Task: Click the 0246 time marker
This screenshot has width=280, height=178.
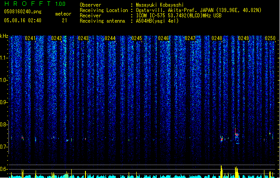Action: (163, 38)
